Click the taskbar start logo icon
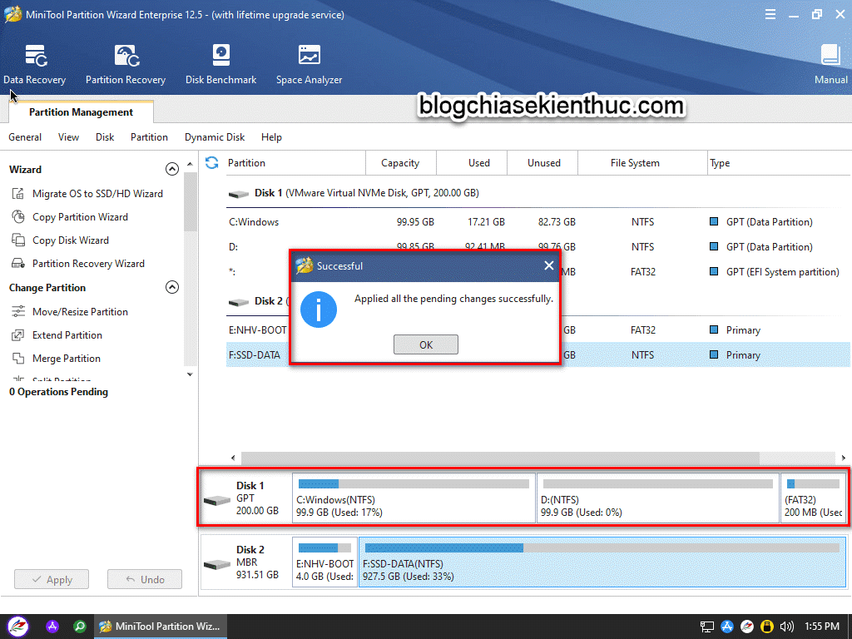 point(17,627)
